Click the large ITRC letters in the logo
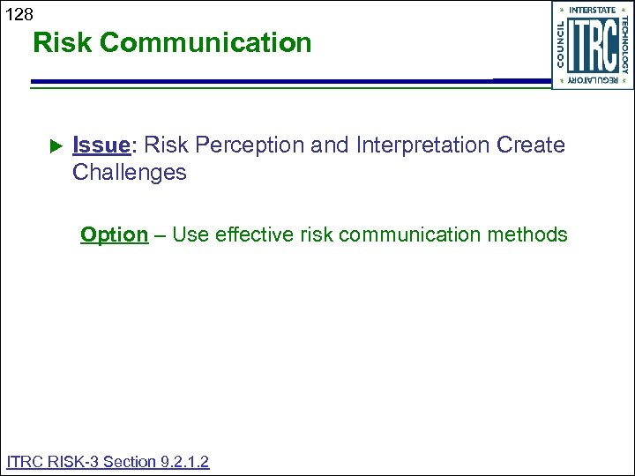This screenshot has width=635, height=476. point(592,45)
